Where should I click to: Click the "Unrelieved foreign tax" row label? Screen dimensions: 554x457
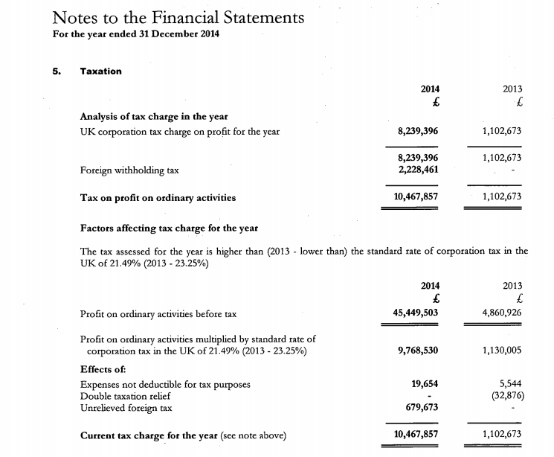[126, 408]
